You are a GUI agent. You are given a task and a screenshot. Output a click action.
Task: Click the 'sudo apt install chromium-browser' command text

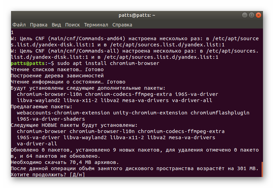108,64
